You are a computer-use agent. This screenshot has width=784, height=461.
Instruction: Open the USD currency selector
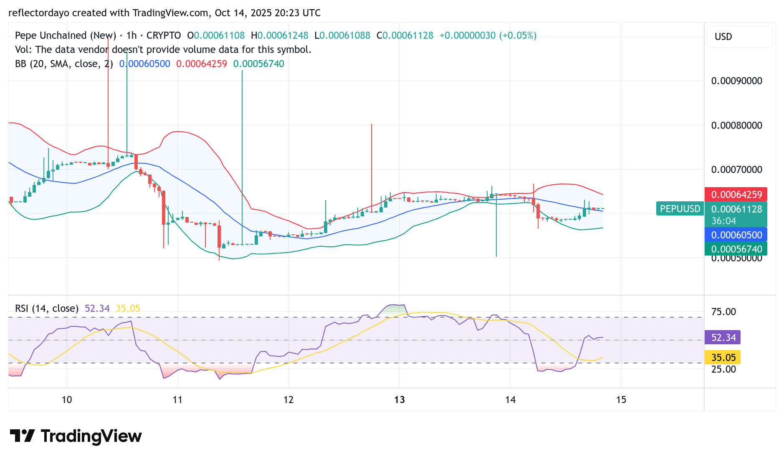click(739, 37)
